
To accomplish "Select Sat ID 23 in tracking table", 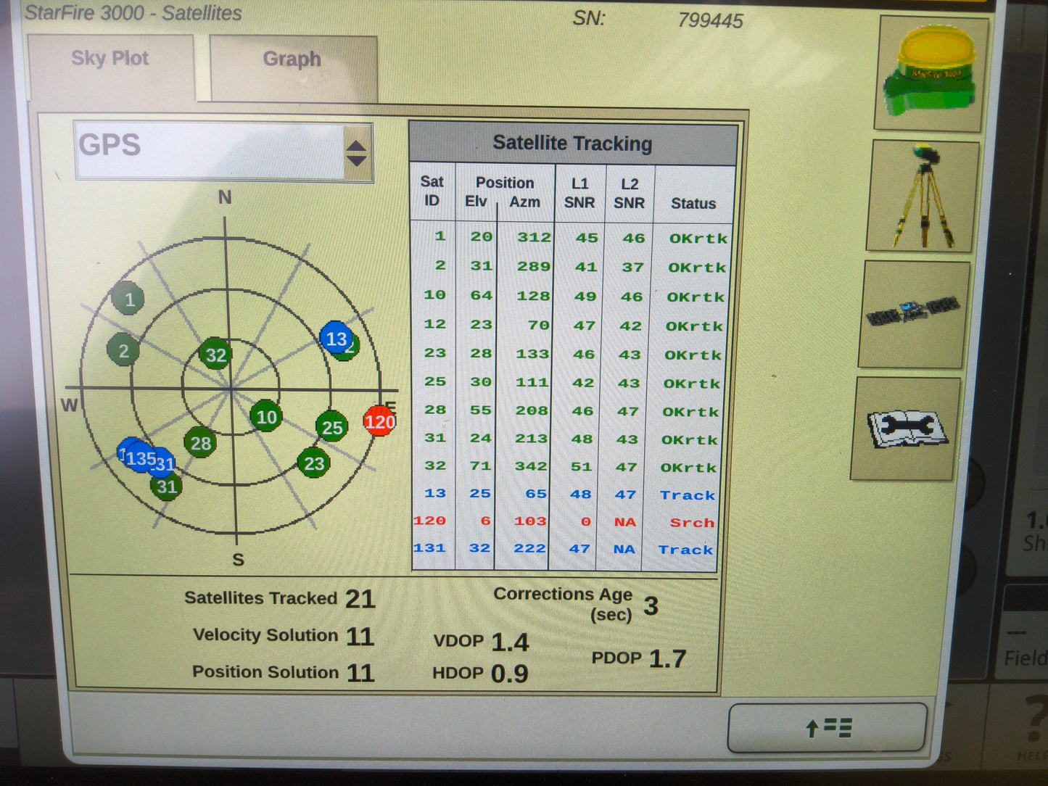I will click(434, 353).
